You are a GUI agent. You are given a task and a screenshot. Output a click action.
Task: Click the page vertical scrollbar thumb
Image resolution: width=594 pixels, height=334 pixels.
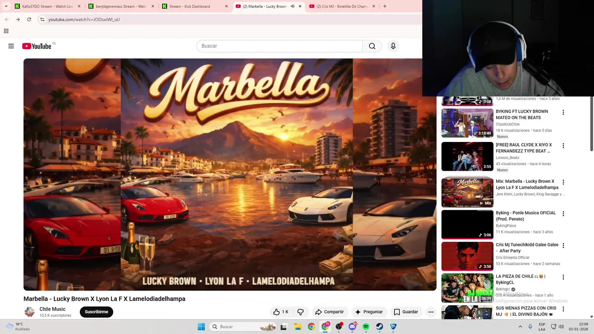591,123
